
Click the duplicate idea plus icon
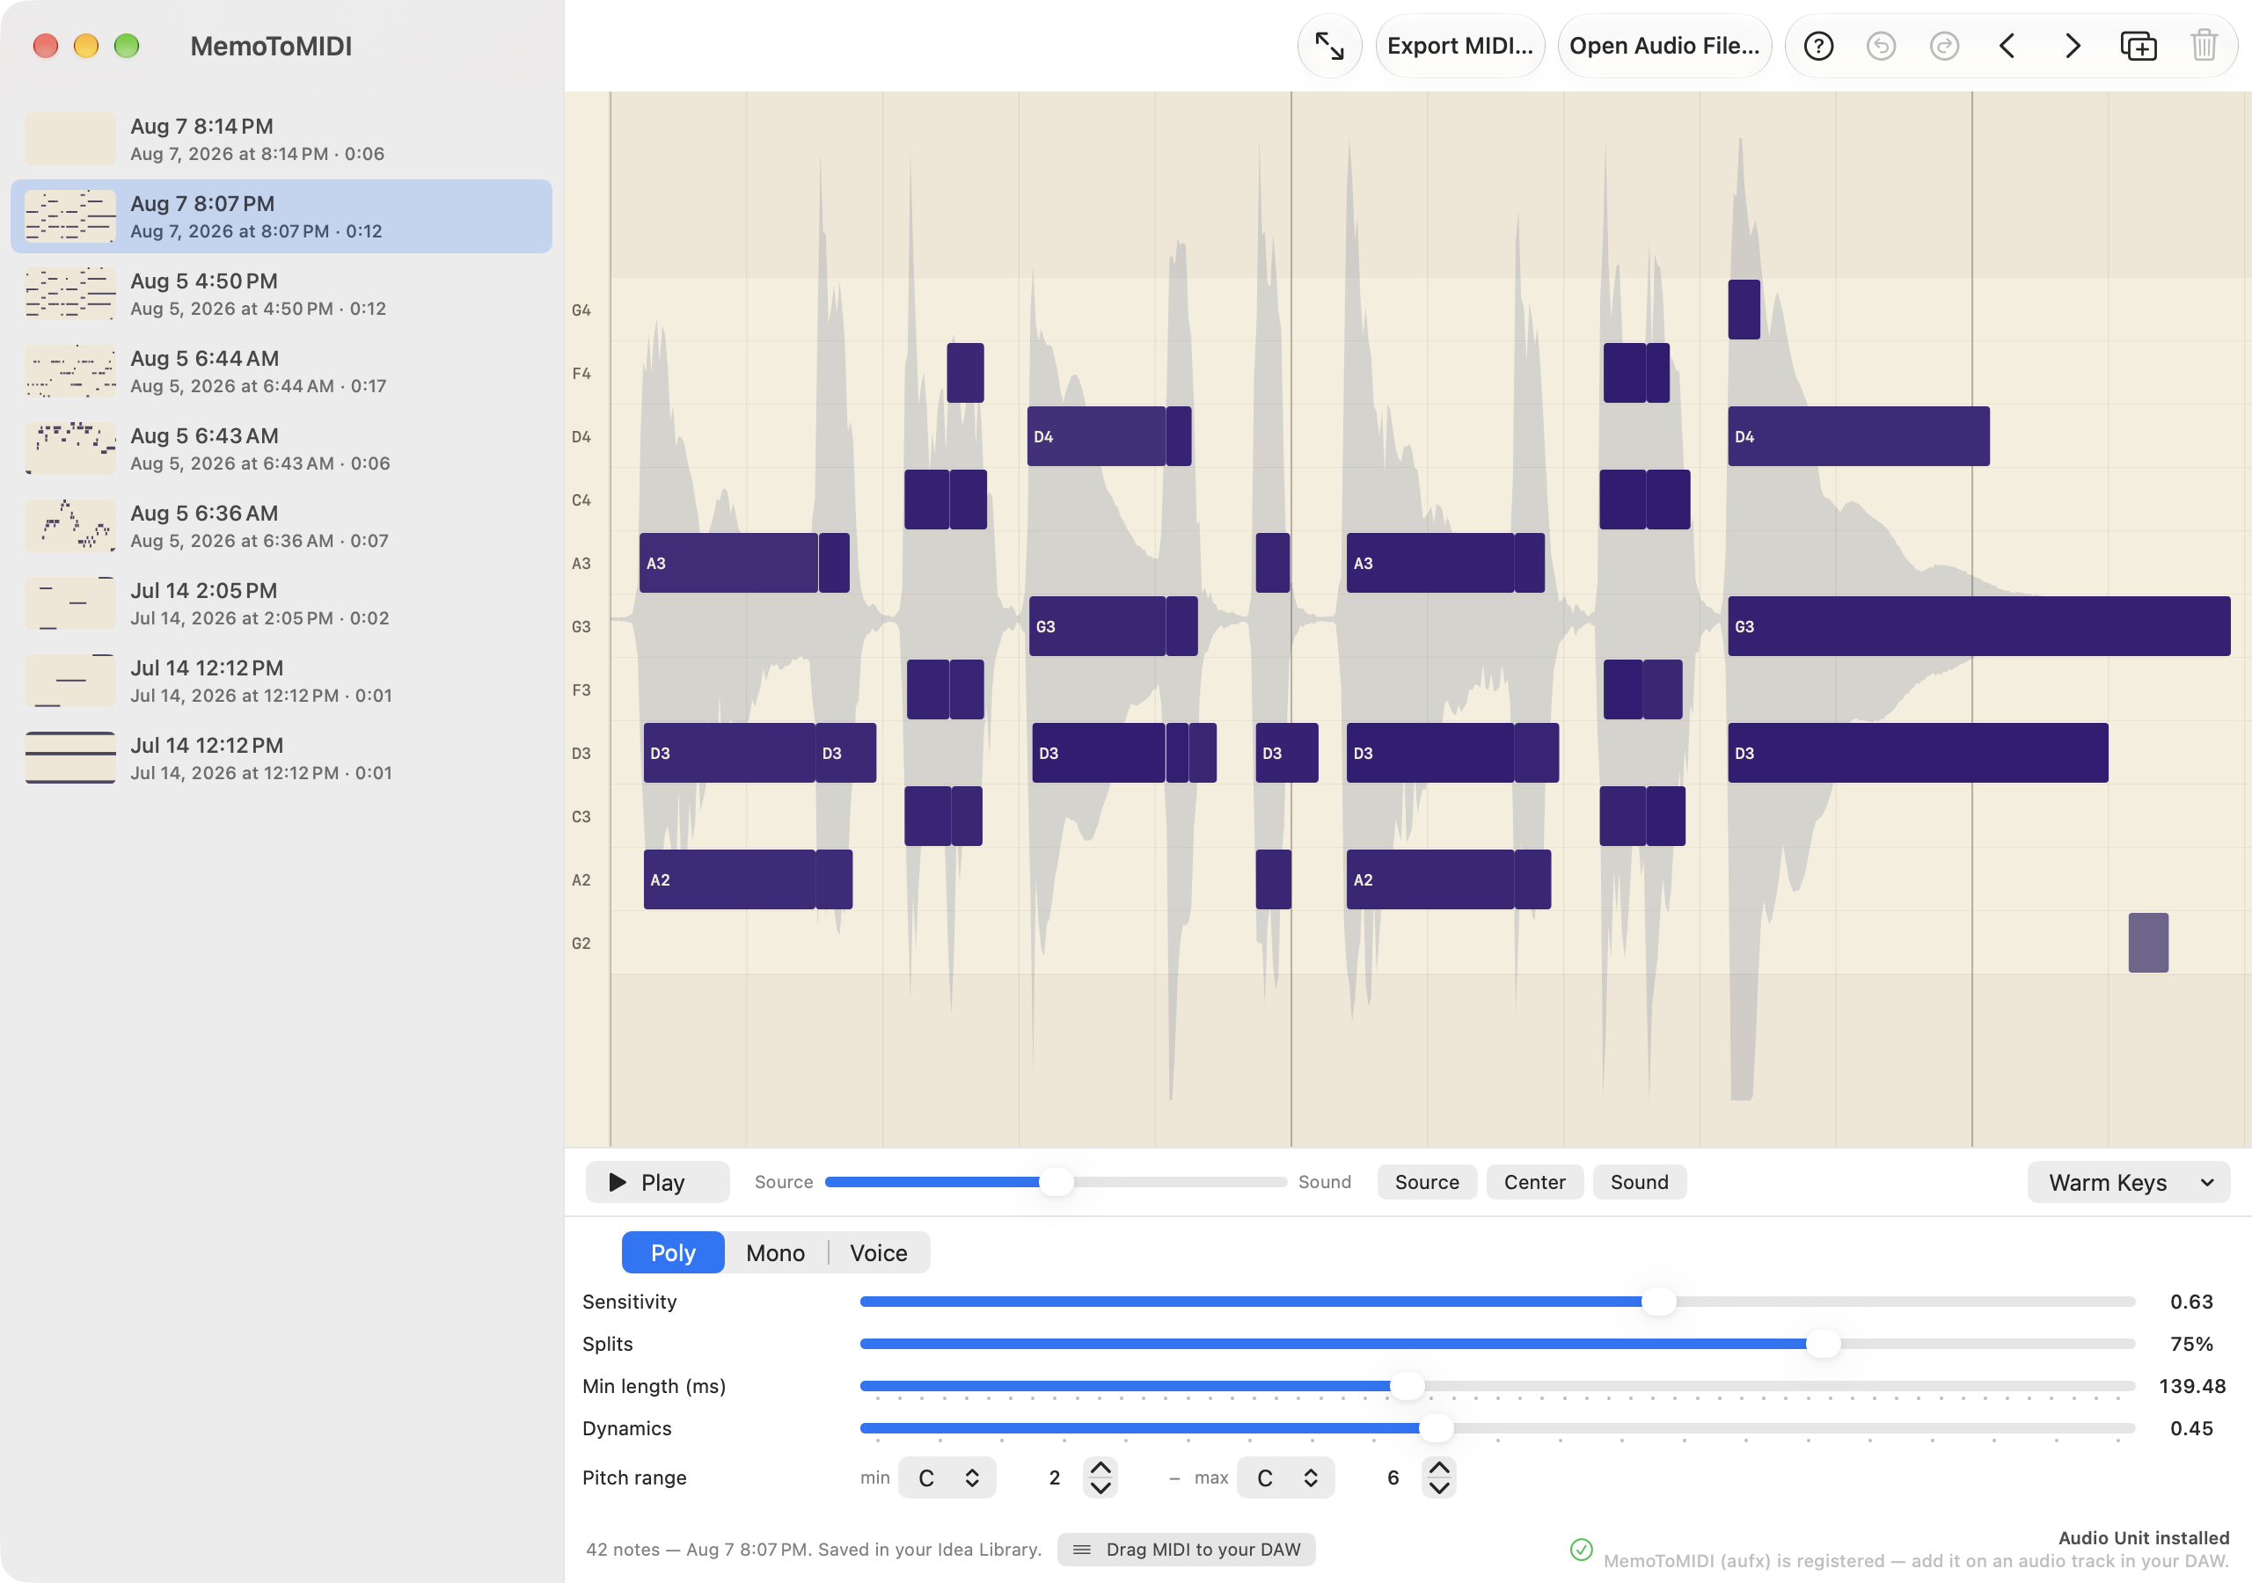[x=2138, y=46]
